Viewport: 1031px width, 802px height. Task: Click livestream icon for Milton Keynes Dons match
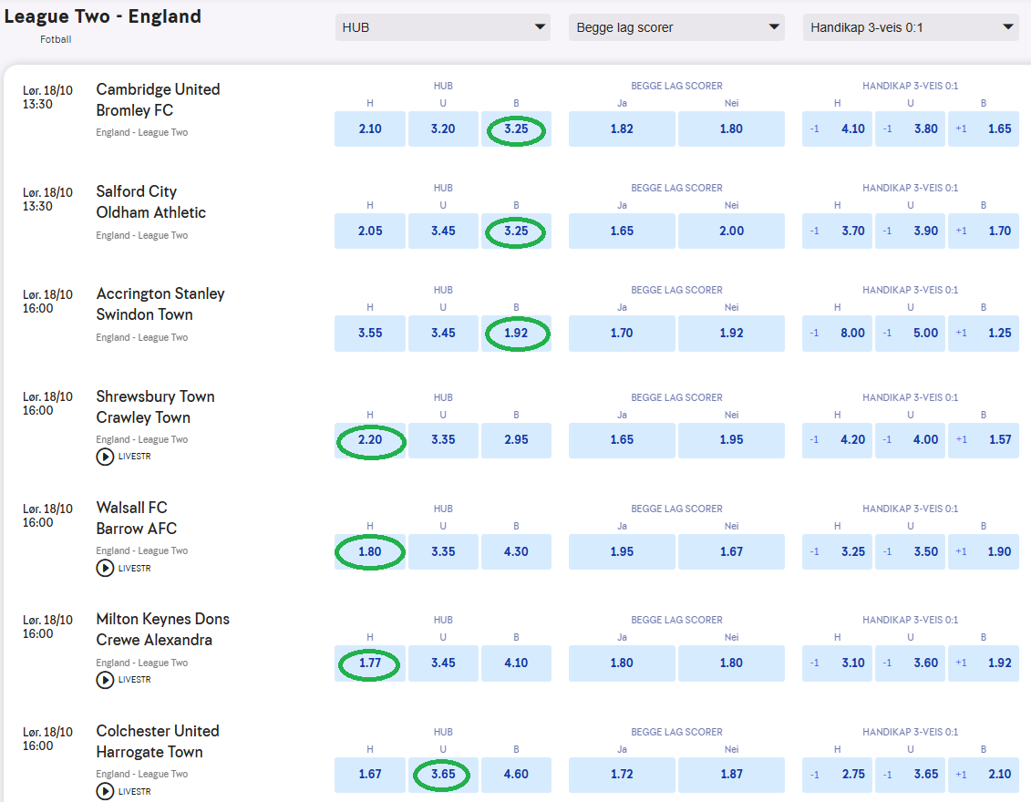(105, 680)
